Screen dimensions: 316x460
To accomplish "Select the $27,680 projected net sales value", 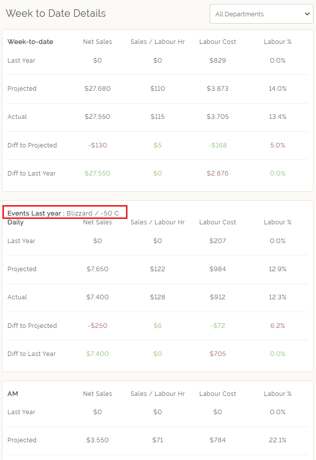I will tap(97, 89).
